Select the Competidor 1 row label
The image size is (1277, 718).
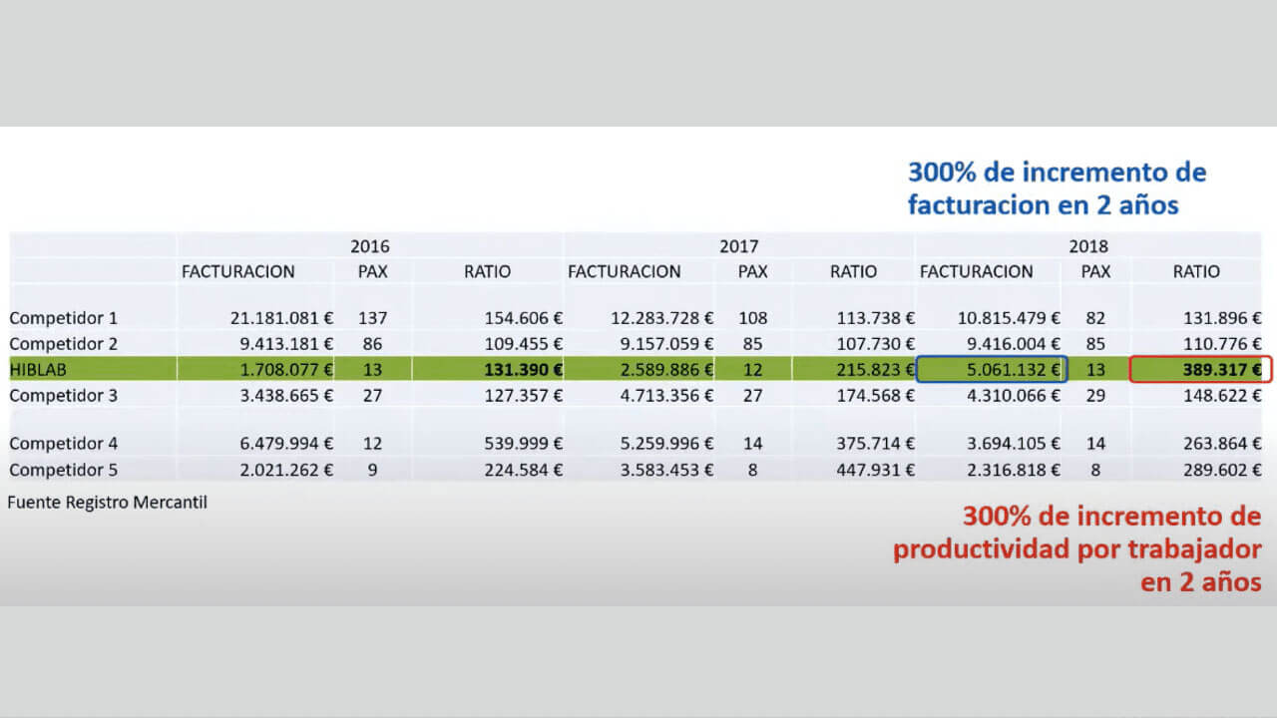[x=64, y=318]
